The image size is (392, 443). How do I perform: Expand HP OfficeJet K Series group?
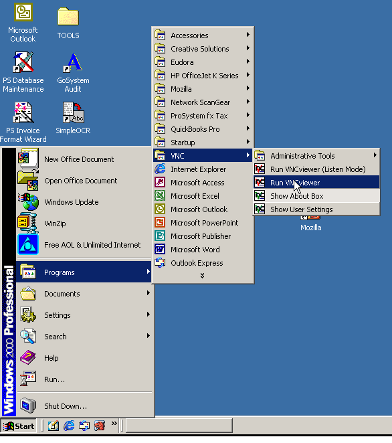point(203,76)
